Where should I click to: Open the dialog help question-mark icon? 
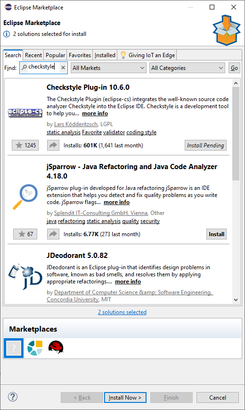[x=13, y=397]
